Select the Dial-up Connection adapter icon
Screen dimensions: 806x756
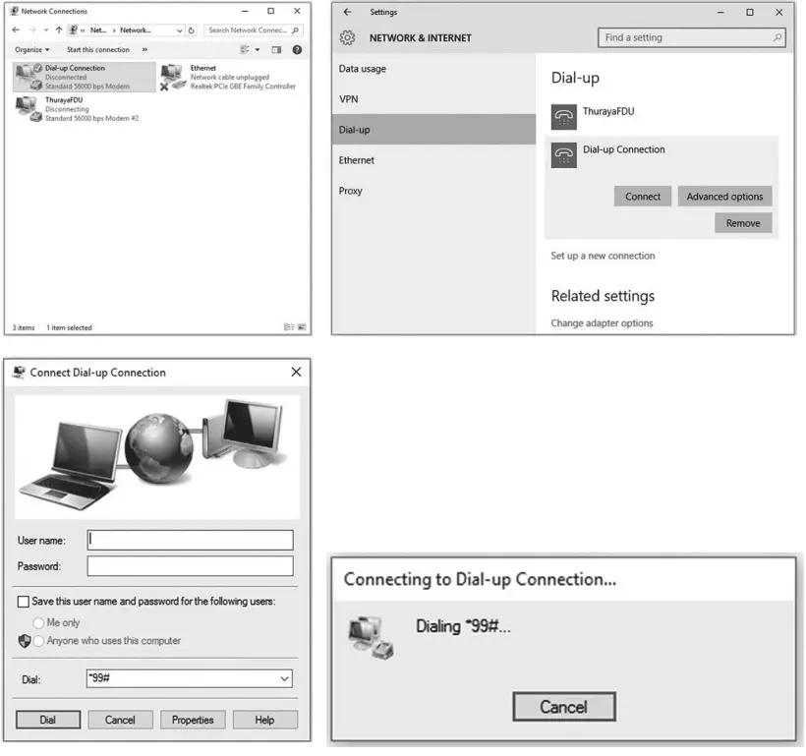point(29,77)
